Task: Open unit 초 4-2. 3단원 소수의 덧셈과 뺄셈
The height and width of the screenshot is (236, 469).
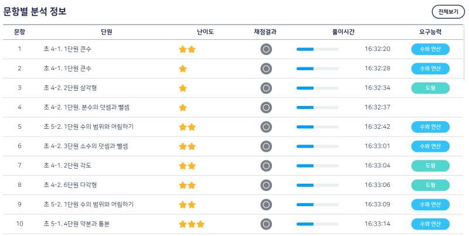Action: pyautogui.click(x=86, y=146)
